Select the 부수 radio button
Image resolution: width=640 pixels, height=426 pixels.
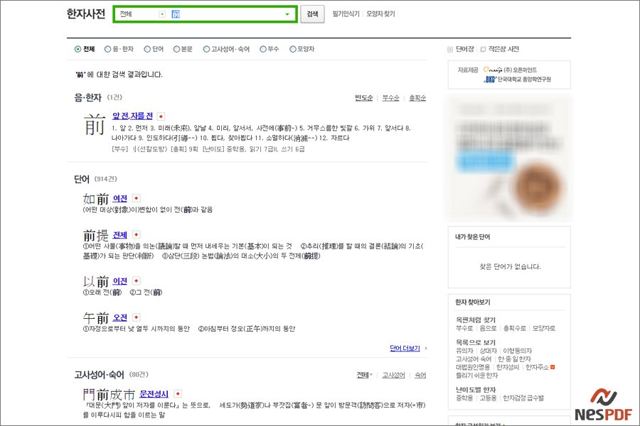[263, 49]
